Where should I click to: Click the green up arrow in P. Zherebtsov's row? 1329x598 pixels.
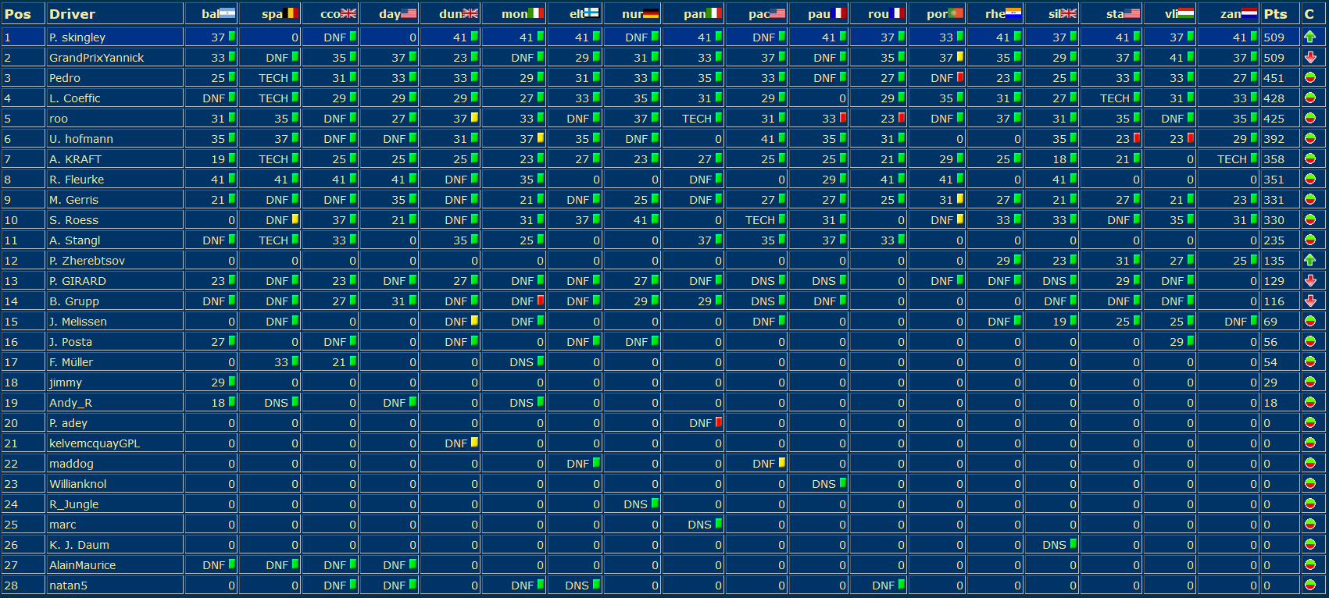pyautogui.click(x=1310, y=260)
